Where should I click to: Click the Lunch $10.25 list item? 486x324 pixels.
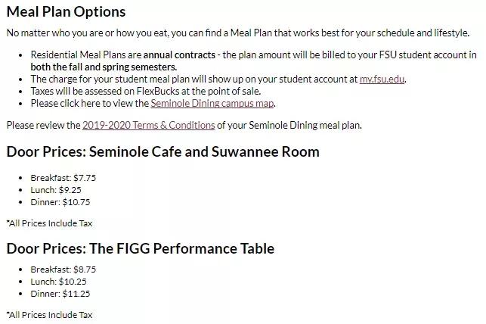click(x=58, y=282)
